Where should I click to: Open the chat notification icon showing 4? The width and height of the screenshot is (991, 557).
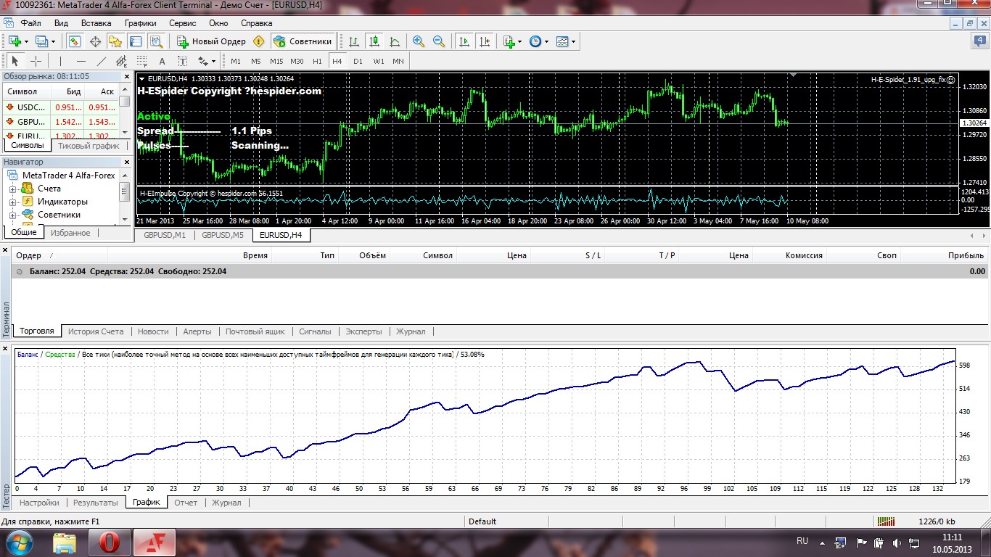[980, 41]
